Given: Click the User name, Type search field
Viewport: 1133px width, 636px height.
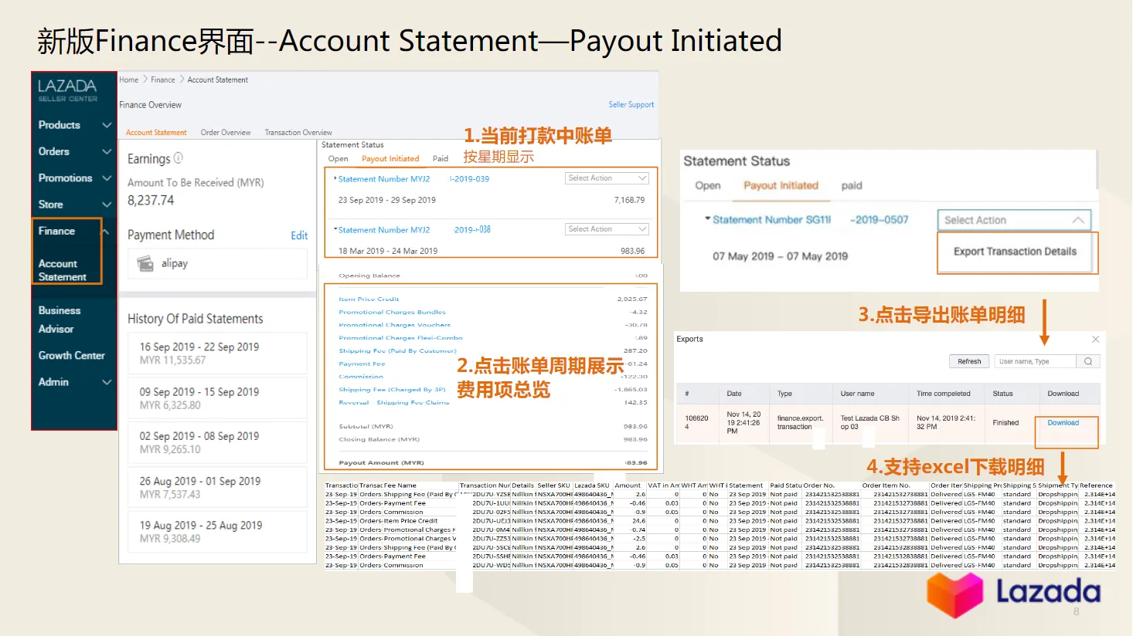Looking at the screenshot, I should coord(1035,361).
